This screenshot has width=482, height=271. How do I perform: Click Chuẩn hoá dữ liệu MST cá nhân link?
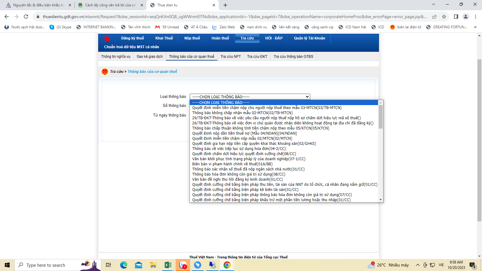pos(131,47)
